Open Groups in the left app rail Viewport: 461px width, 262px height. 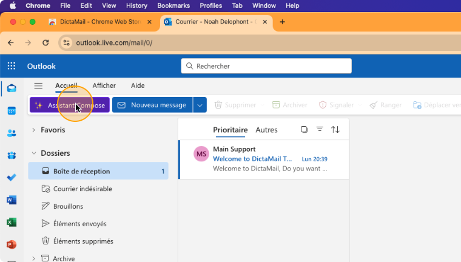(x=12, y=155)
